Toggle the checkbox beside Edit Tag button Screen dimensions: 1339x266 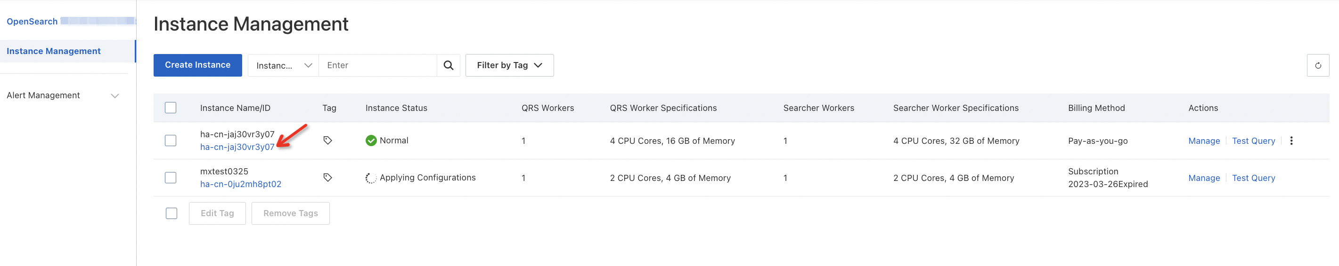[171, 213]
